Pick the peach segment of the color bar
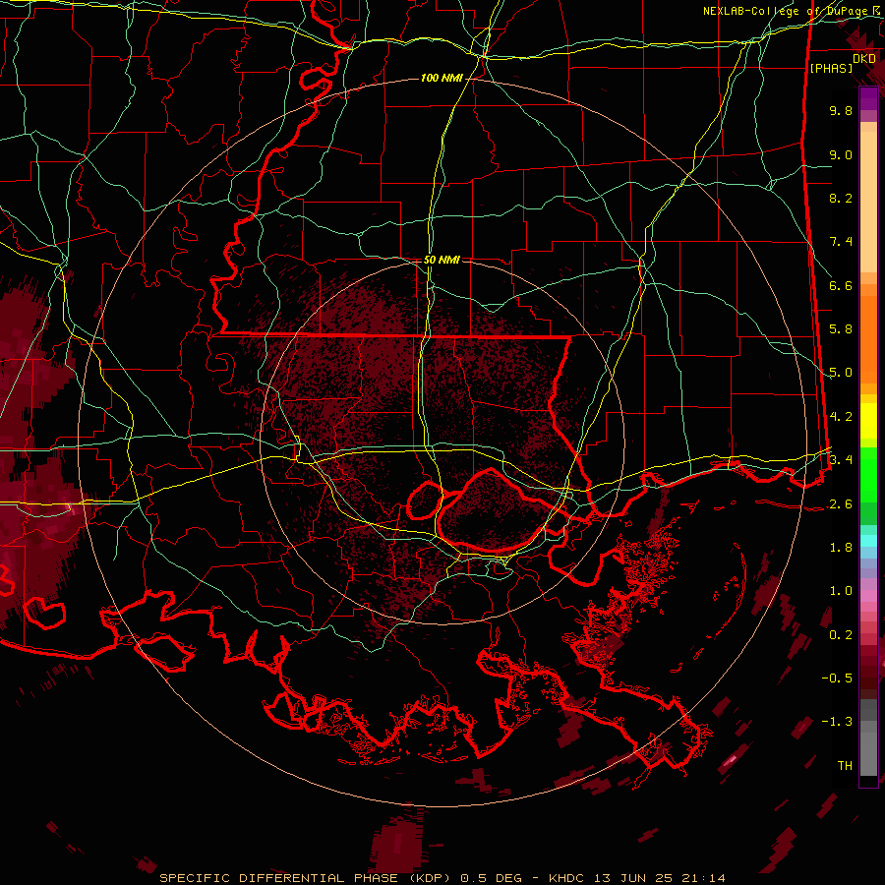This screenshot has width=885, height=885. (x=868, y=198)
